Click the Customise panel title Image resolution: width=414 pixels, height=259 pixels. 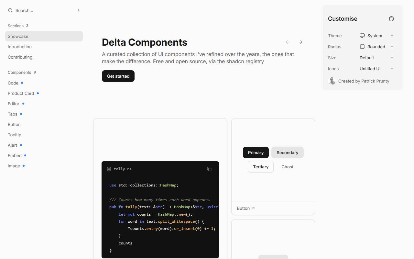[x=343, y=19]
